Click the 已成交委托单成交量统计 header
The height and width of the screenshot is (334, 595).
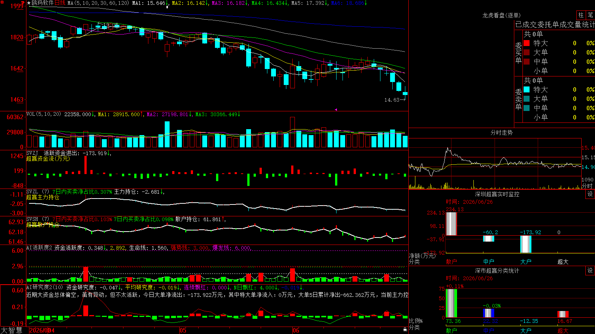coord(555,24)
